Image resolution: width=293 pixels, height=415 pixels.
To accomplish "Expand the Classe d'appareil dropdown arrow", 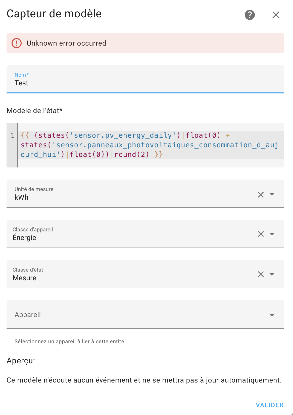I will [272, 234].
